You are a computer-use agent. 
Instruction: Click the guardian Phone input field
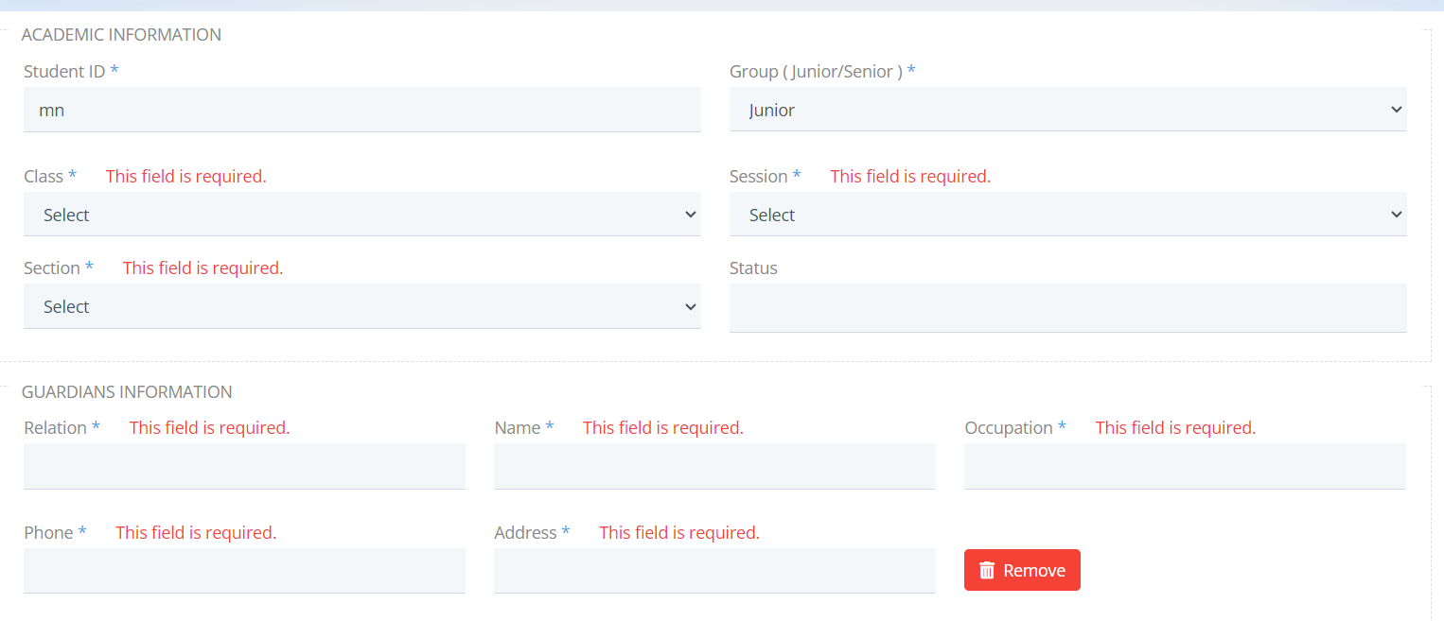click(244, 571)
